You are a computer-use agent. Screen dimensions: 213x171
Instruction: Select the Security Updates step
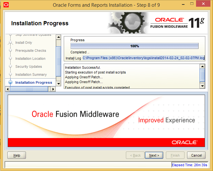[x=29, y=66]
